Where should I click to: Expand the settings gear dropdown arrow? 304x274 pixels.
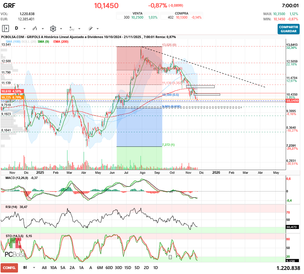[61, 29]
